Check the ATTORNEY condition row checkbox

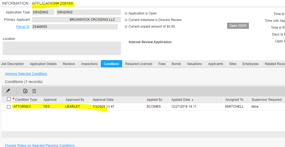(9, 107)
